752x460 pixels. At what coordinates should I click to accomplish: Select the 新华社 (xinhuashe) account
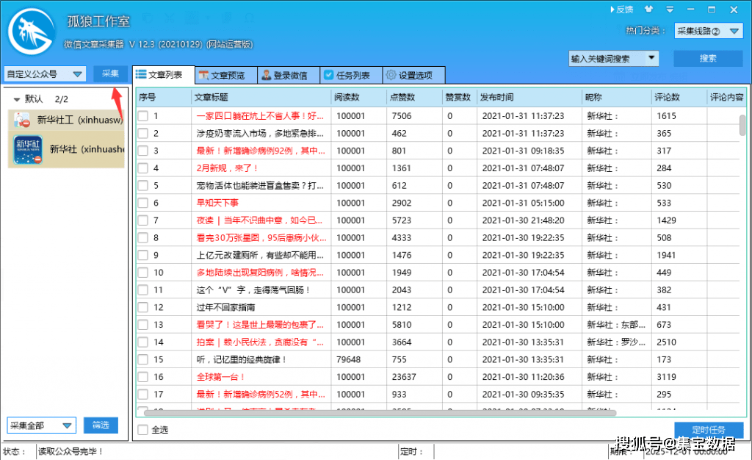[66, 149]
